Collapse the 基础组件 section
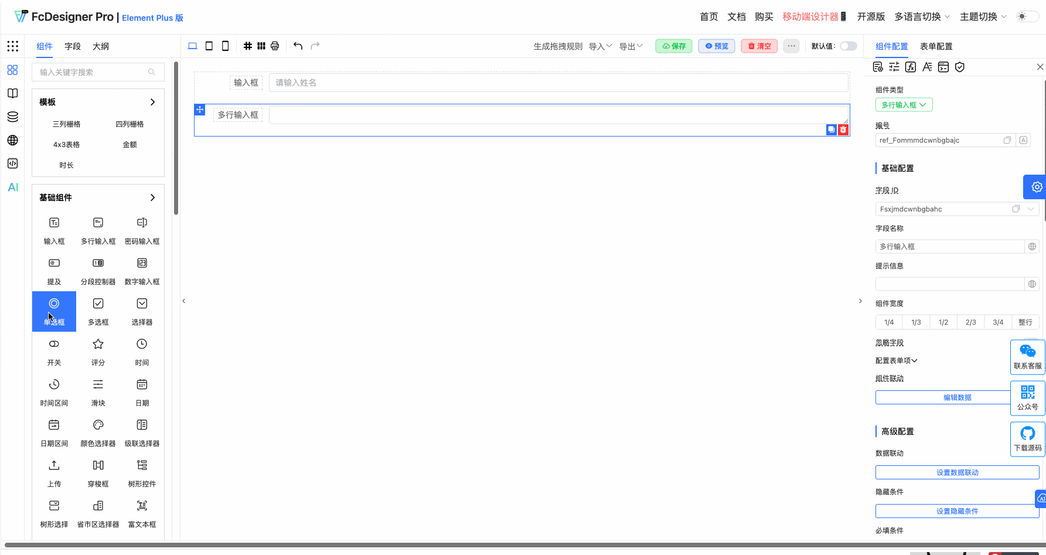Image resolution: width=1046 pixels, height=555 pixels. click(x=152, y=198)
